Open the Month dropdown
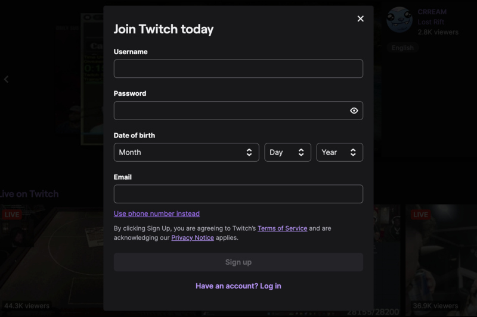477x317 pixels. tap(187, 152)
